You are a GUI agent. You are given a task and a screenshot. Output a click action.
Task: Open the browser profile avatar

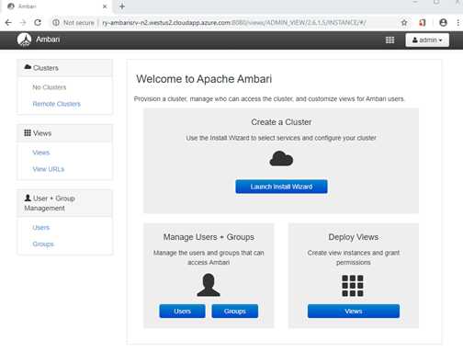443,23
